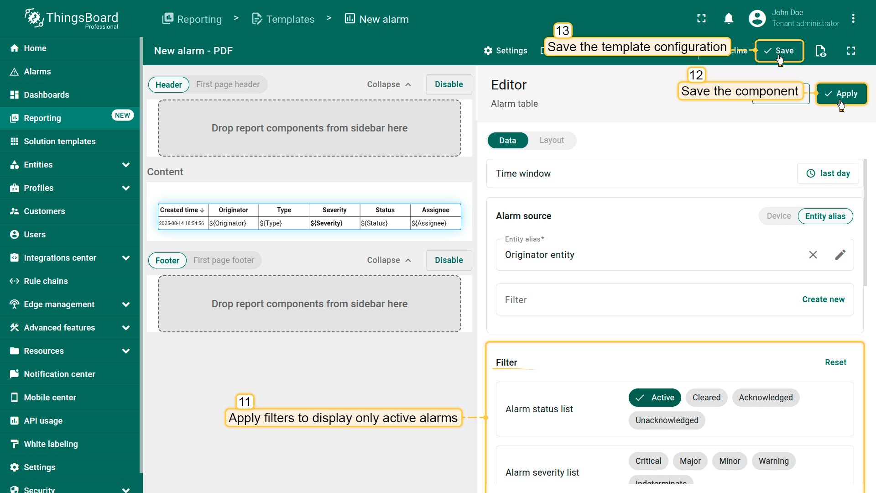Expand the Entities sidebar menu
This screenshot has width=876, height=493.
coord(126,165)
